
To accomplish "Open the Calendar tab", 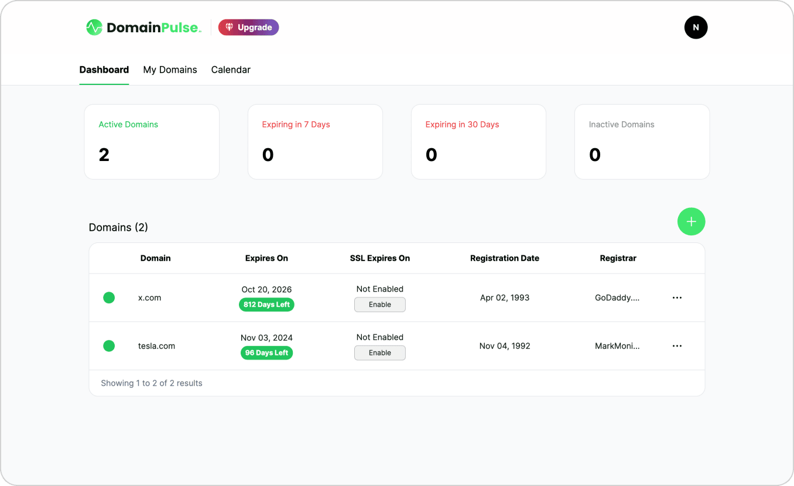I will tap(231, 70).
